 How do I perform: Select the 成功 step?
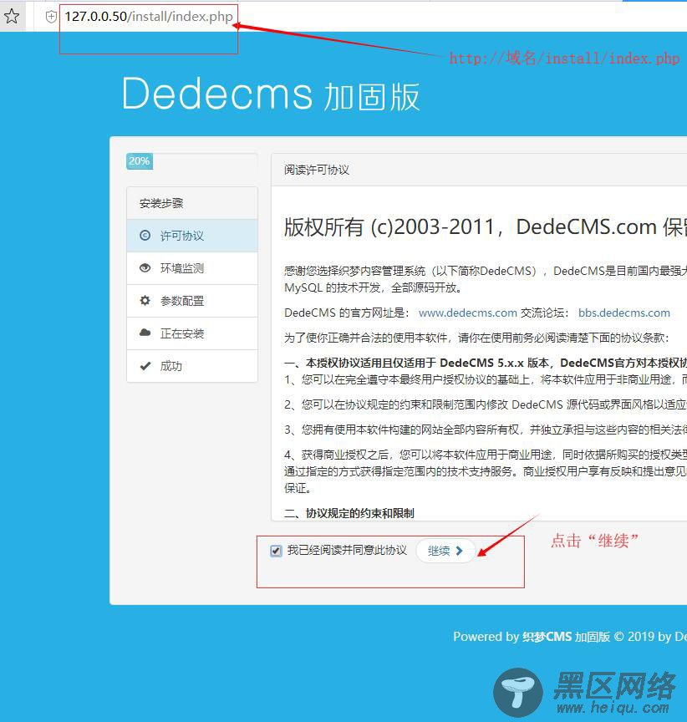[192, 366]
